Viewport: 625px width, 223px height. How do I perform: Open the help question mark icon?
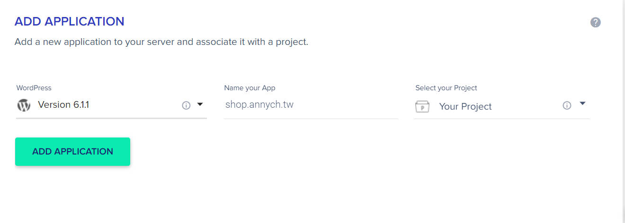pyautogui.click(x=596, y=22)
